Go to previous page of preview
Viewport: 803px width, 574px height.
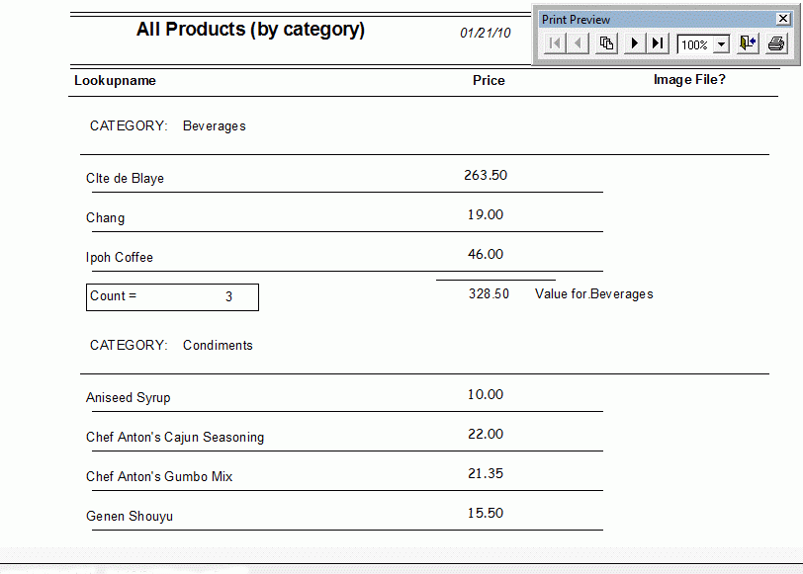(x=579, y=43)
